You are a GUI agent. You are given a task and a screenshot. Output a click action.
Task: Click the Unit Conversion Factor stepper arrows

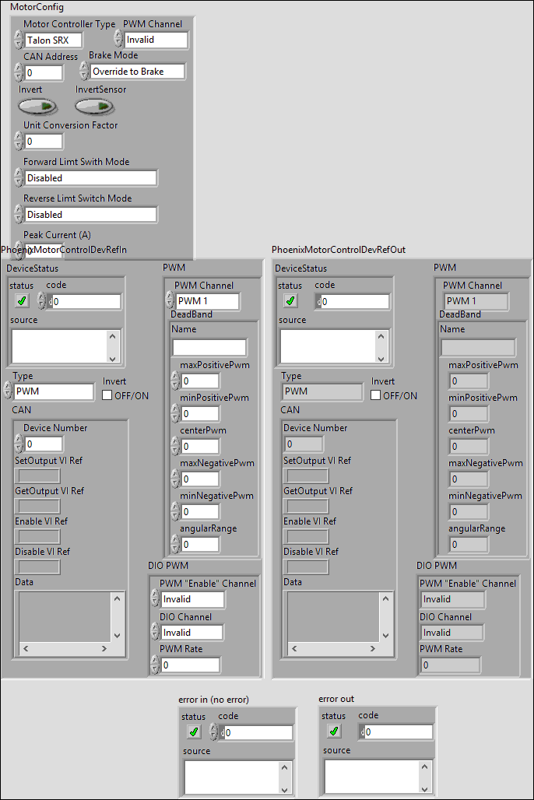pos(19,141)
